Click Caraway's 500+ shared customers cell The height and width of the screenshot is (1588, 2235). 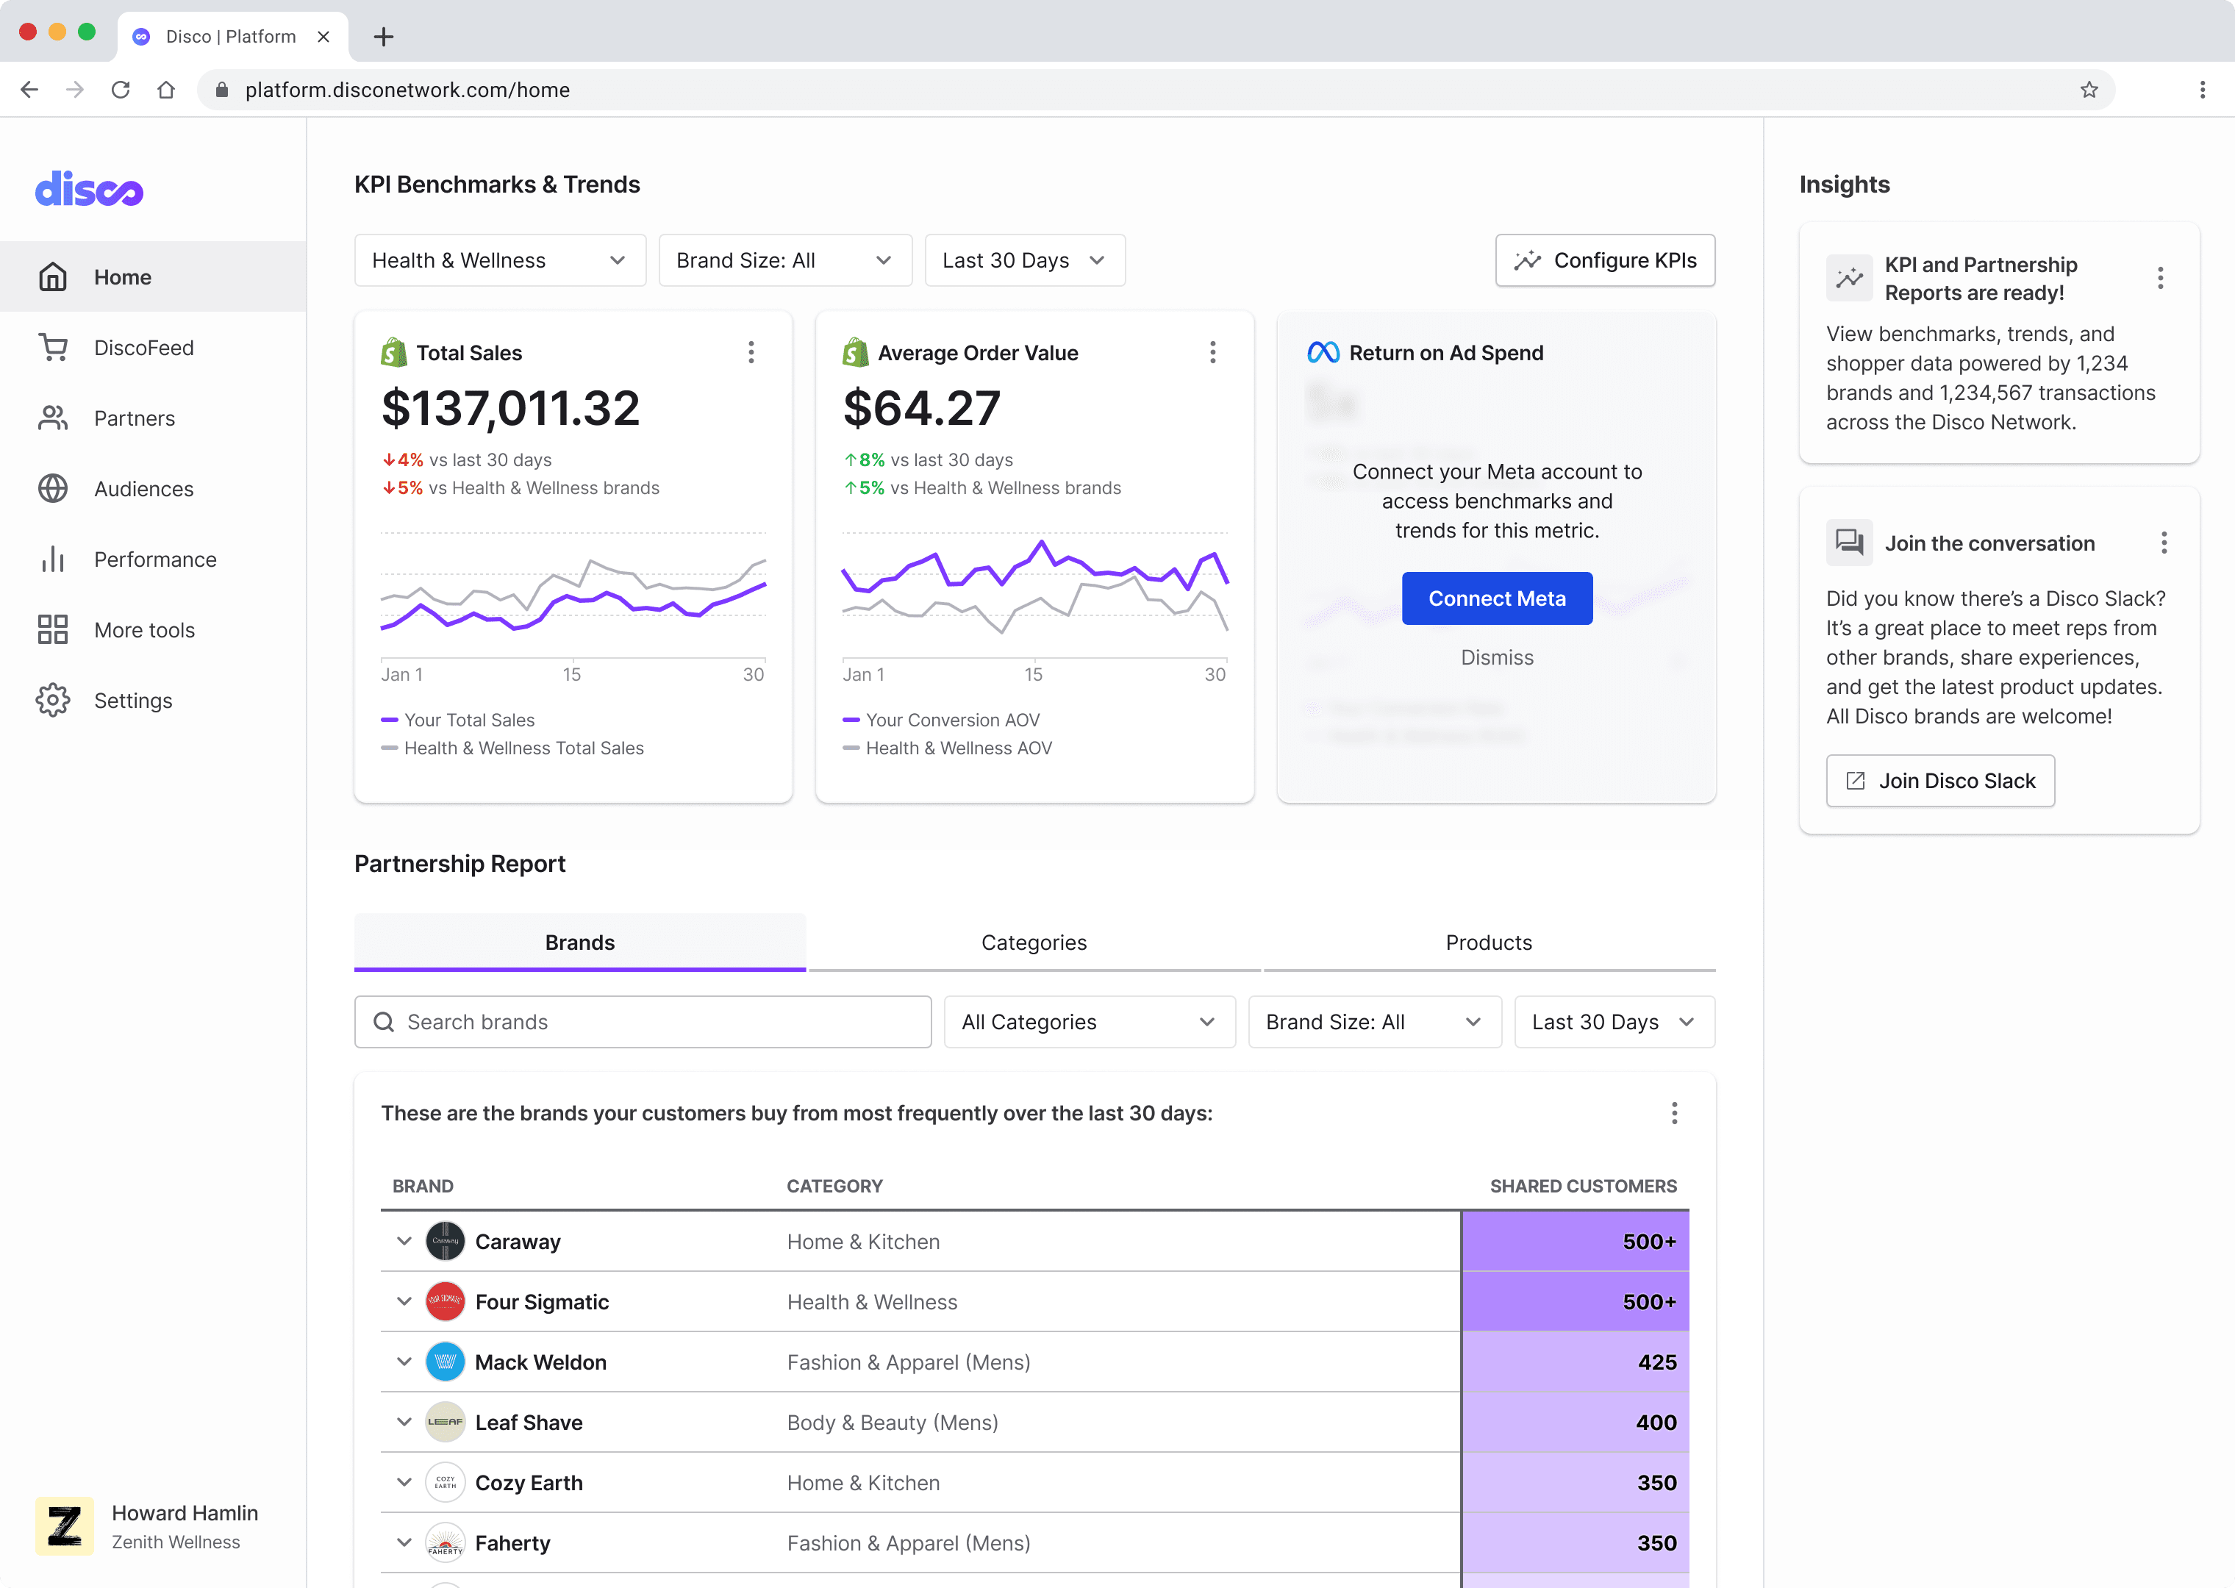coord(1575,1241)
